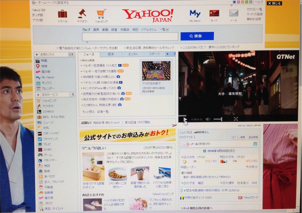Collapse the 主なサービス section arrow
Screen dimensions: 302x213
(x=38, y=95)
